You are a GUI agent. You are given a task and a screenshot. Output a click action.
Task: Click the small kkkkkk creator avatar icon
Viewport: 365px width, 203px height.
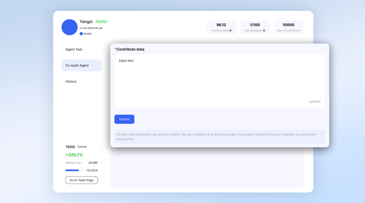pyautogui.click(x=81, y=34)
